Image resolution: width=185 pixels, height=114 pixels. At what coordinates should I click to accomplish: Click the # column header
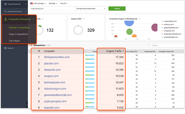(39, 51)
